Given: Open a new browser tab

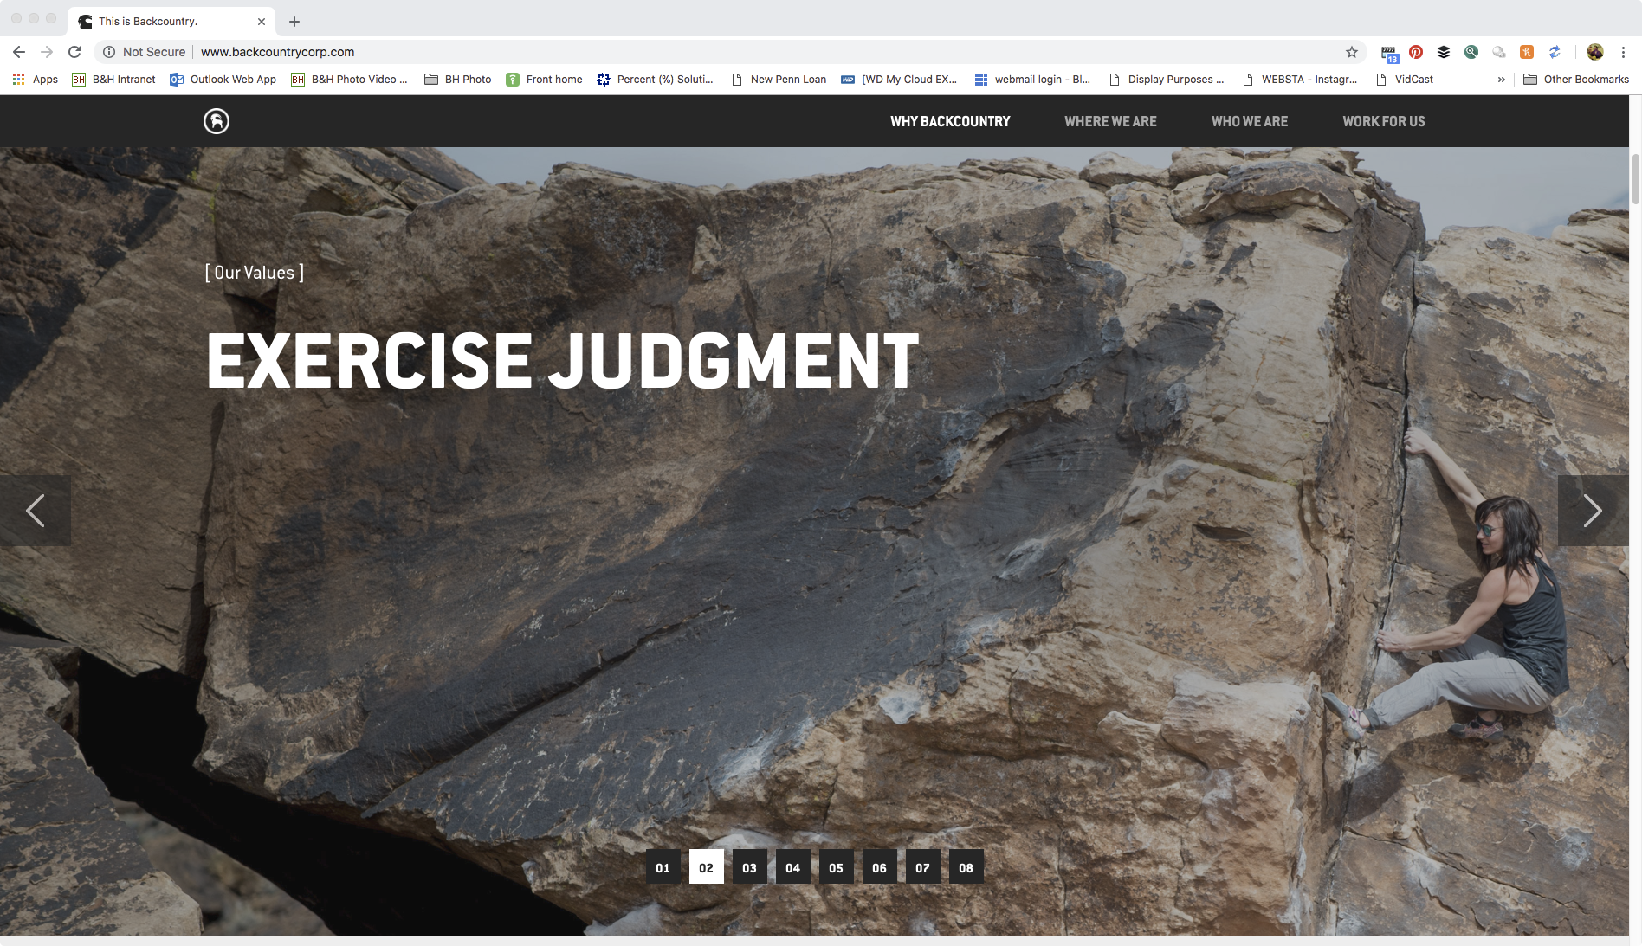Looking at the screenshot, I should tap(294, 22).
